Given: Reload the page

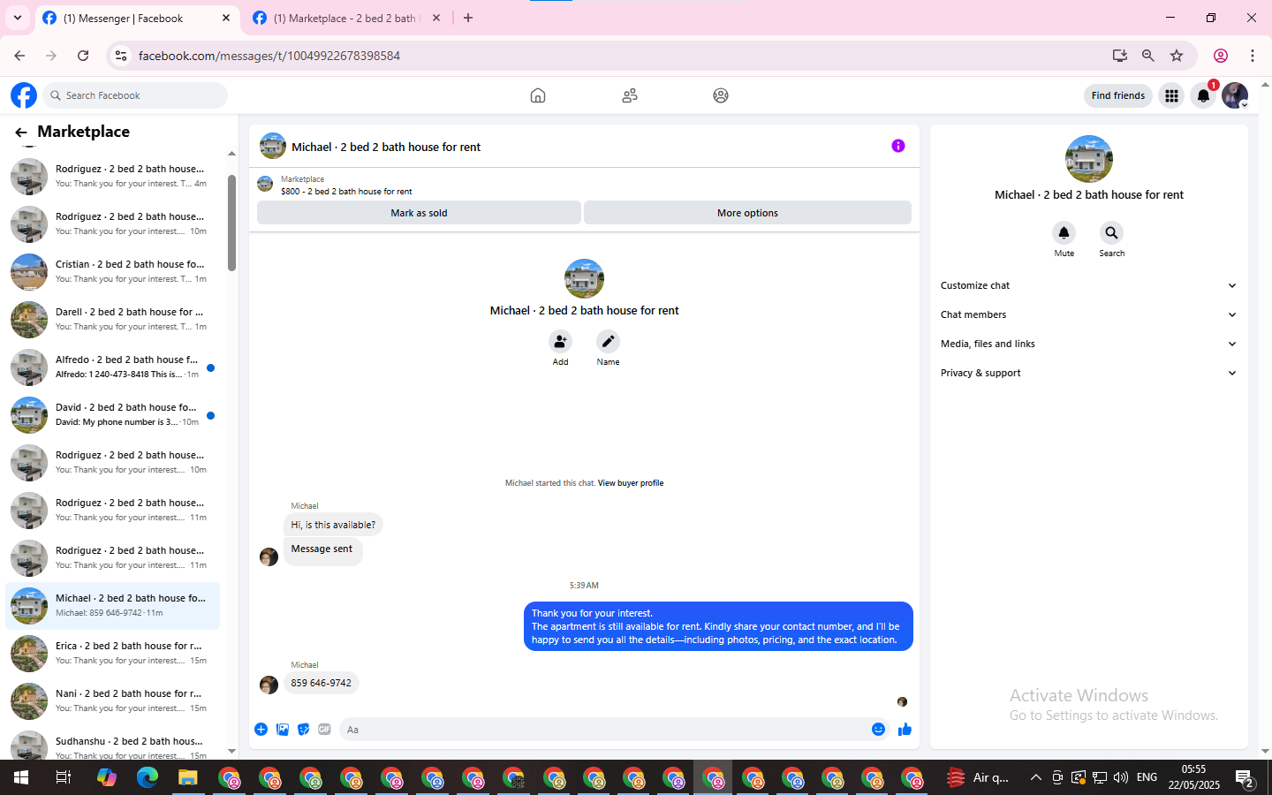Looking at the screenshot, I should point(83,56).
